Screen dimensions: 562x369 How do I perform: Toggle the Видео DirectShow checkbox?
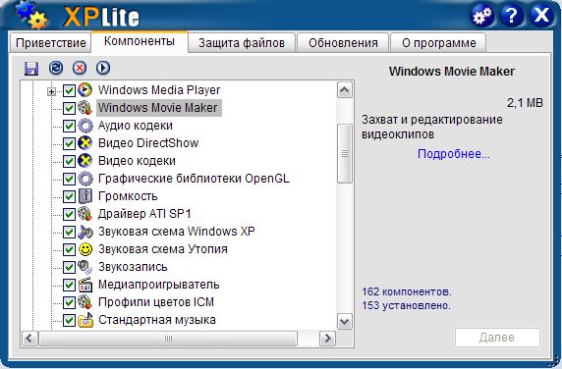(x=69, y=143)
